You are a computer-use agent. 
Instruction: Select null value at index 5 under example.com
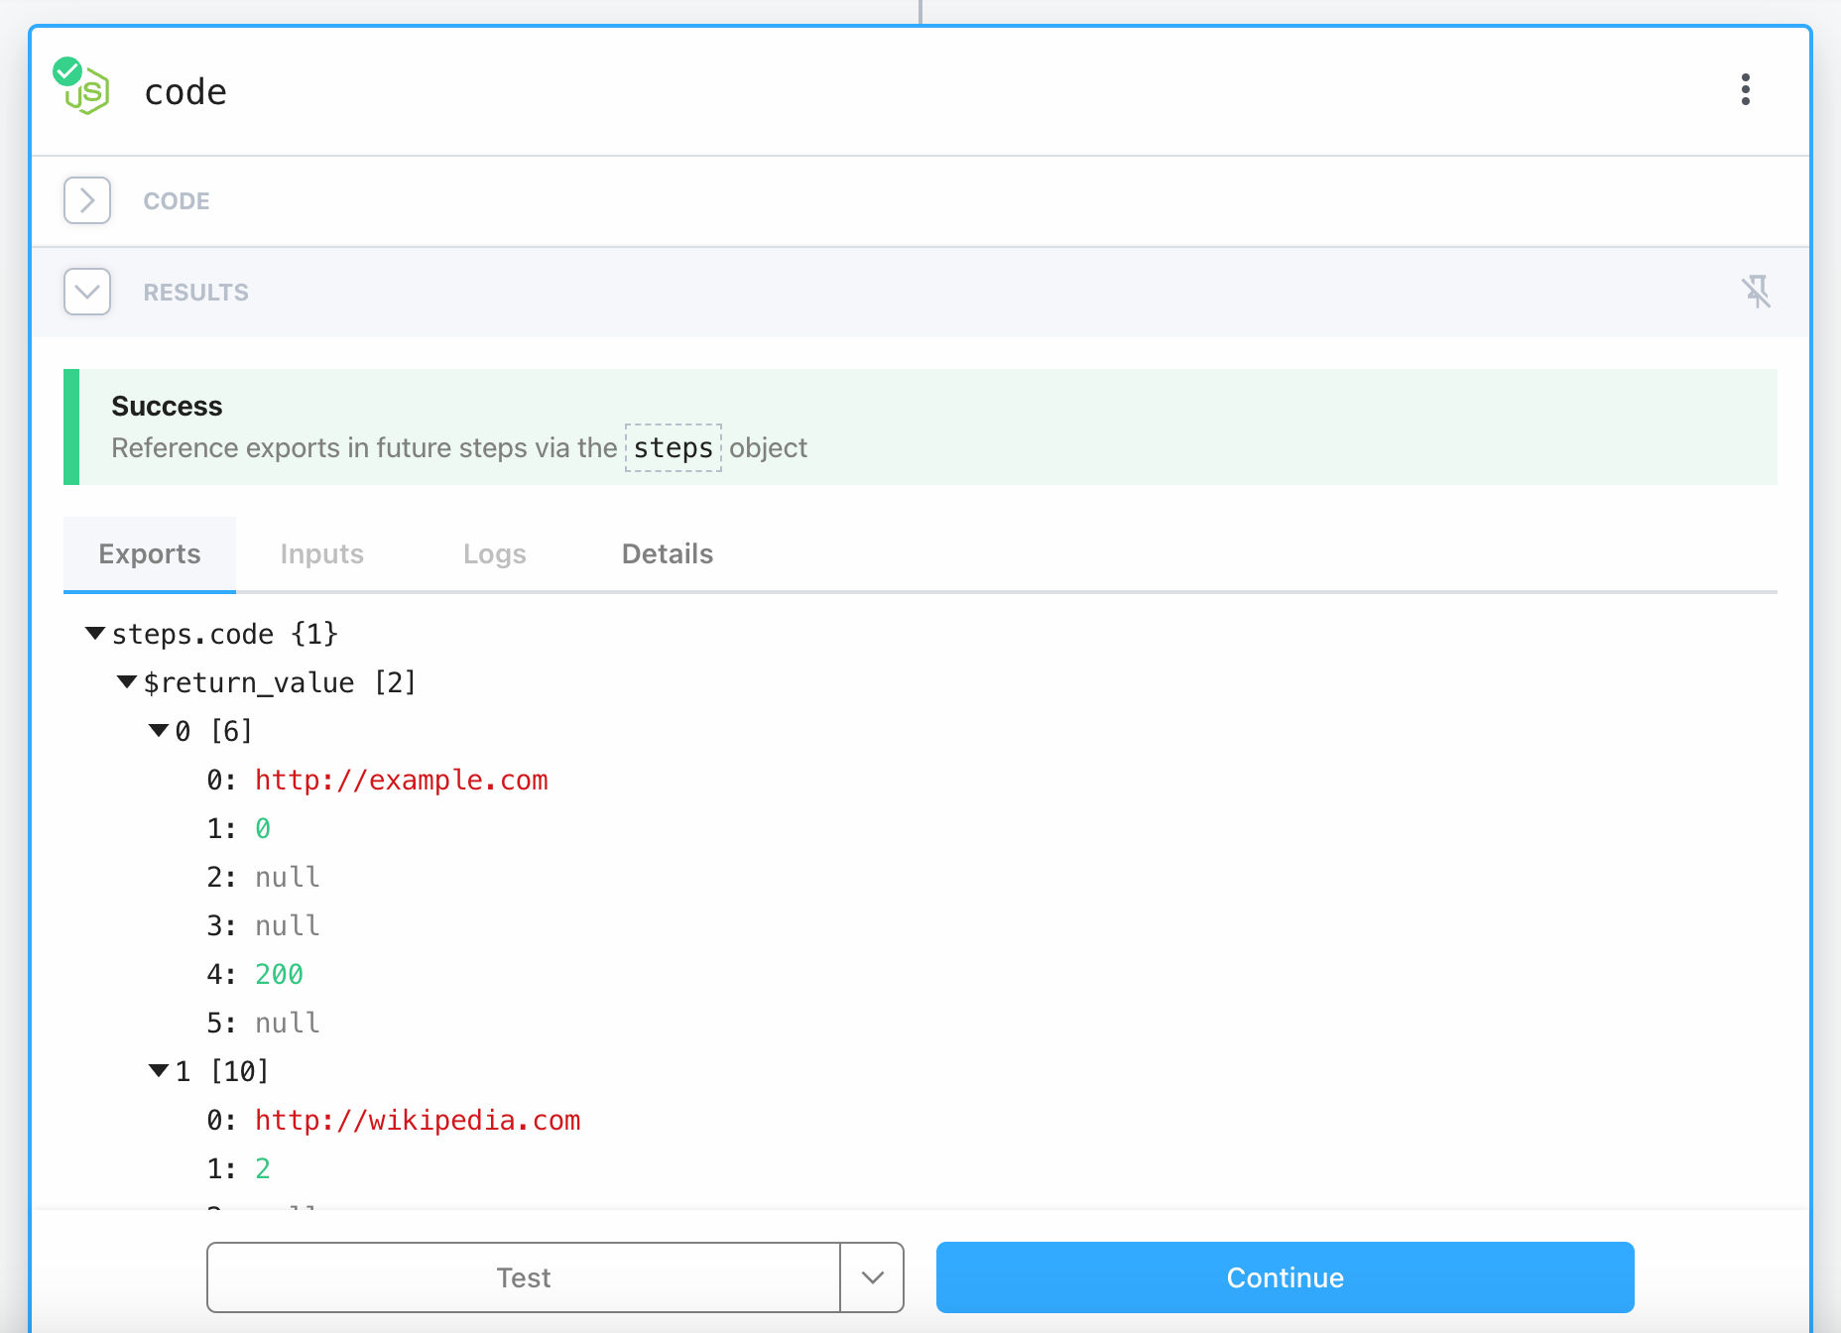pos(288,1023)
